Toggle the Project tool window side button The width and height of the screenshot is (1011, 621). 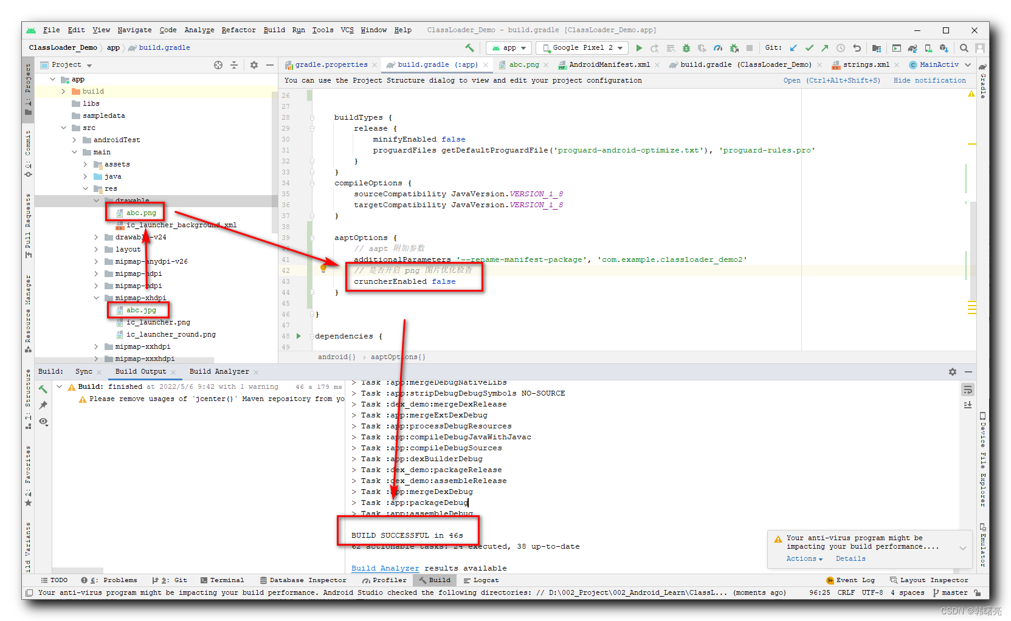[x=28, y=89]
